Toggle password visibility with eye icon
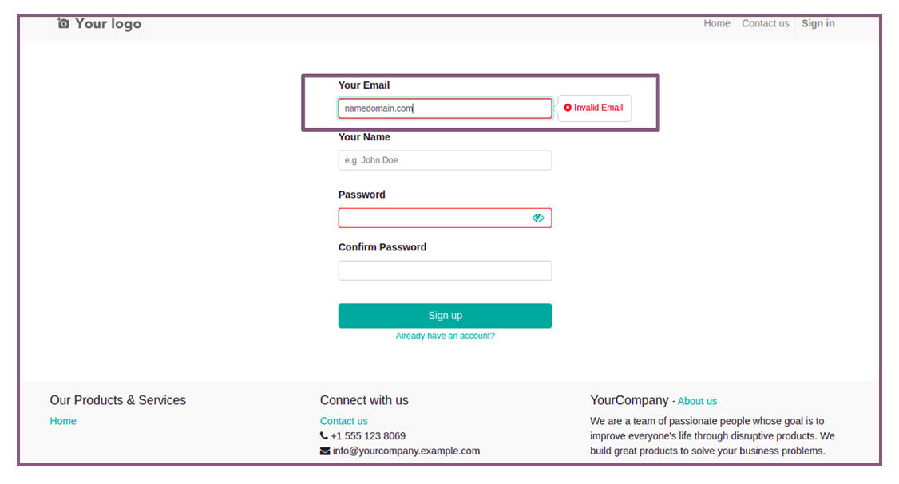Screen dimensions: 899x484 click(538, 218)
